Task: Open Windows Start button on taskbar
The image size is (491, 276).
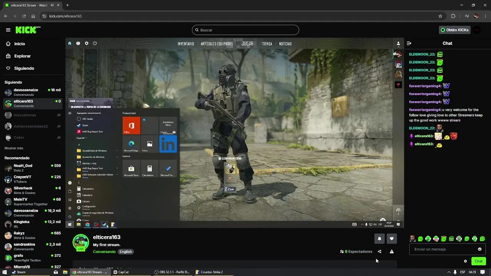Action: coord(5,272)
